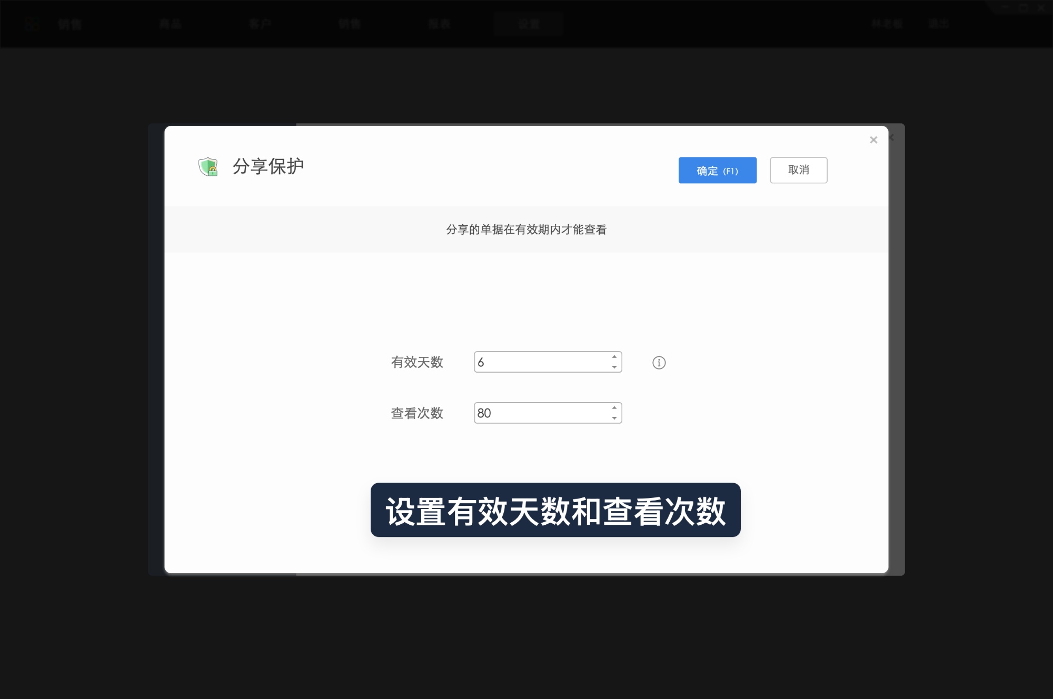
Task: Click the 分享保护 shield icon
Action: click(208, 167)
